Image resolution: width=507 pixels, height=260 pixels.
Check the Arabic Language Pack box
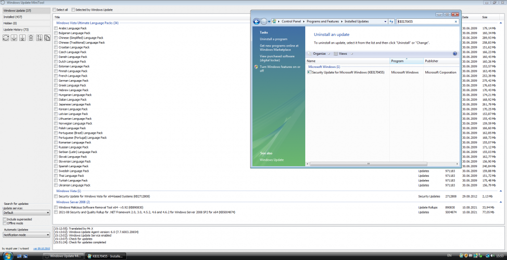[x=56, y=28]
